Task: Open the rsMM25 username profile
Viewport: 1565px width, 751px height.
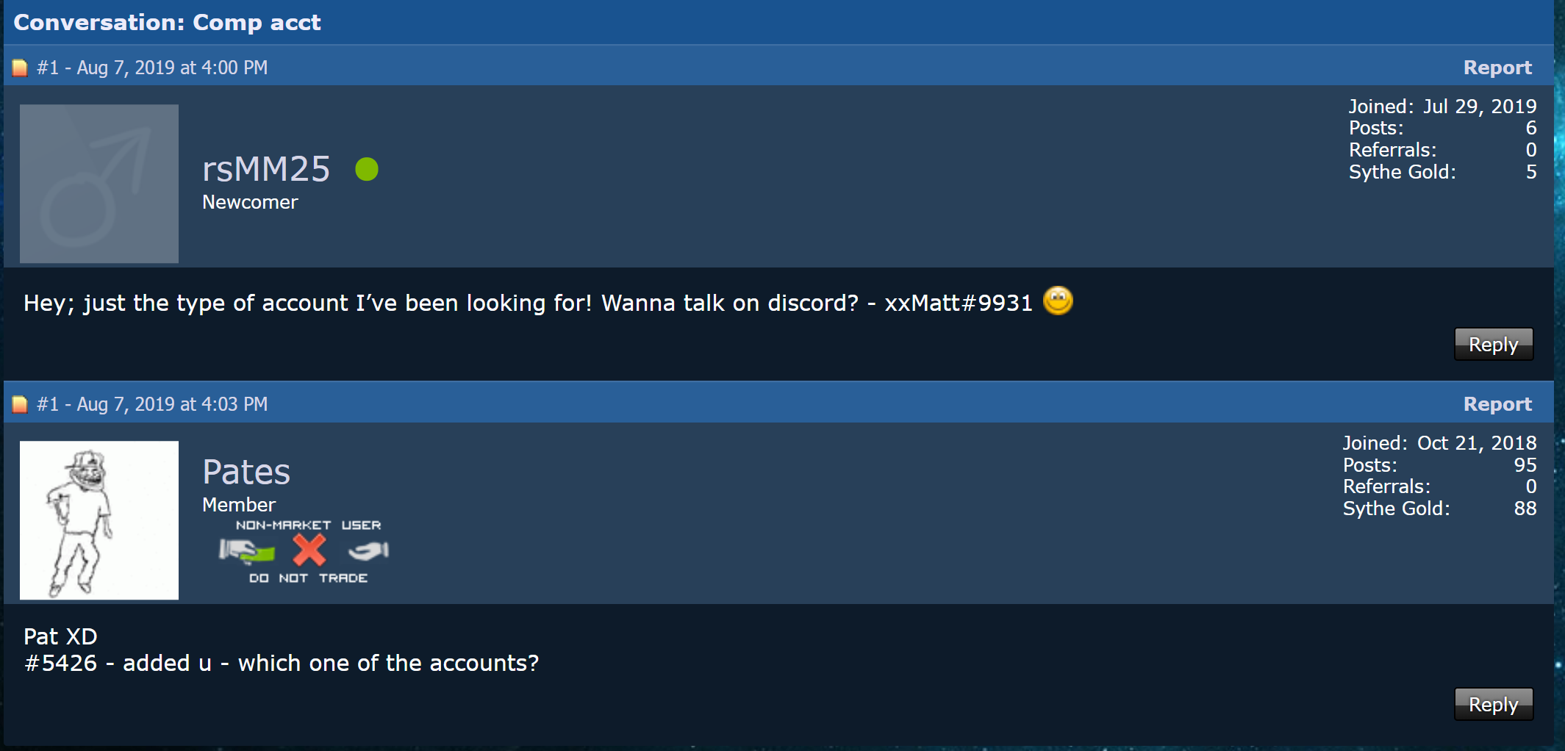Action: pyautogui.click(x=266, y=169)
